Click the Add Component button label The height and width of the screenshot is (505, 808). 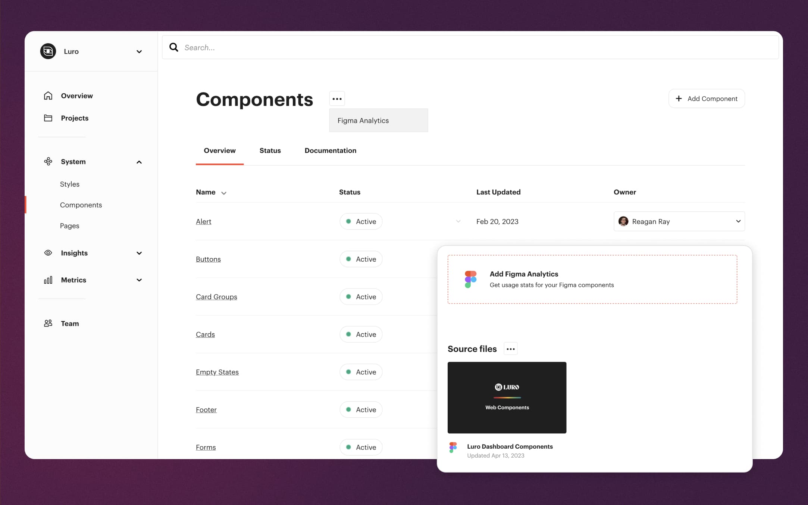[x=712, y=99]
